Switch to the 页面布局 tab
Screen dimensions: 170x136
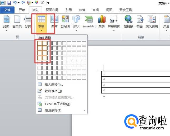(x=52, y=10)
